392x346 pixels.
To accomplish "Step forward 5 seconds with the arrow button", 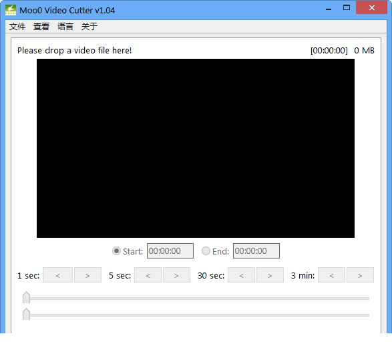I will pyautogui.click(x=176, y=275).
